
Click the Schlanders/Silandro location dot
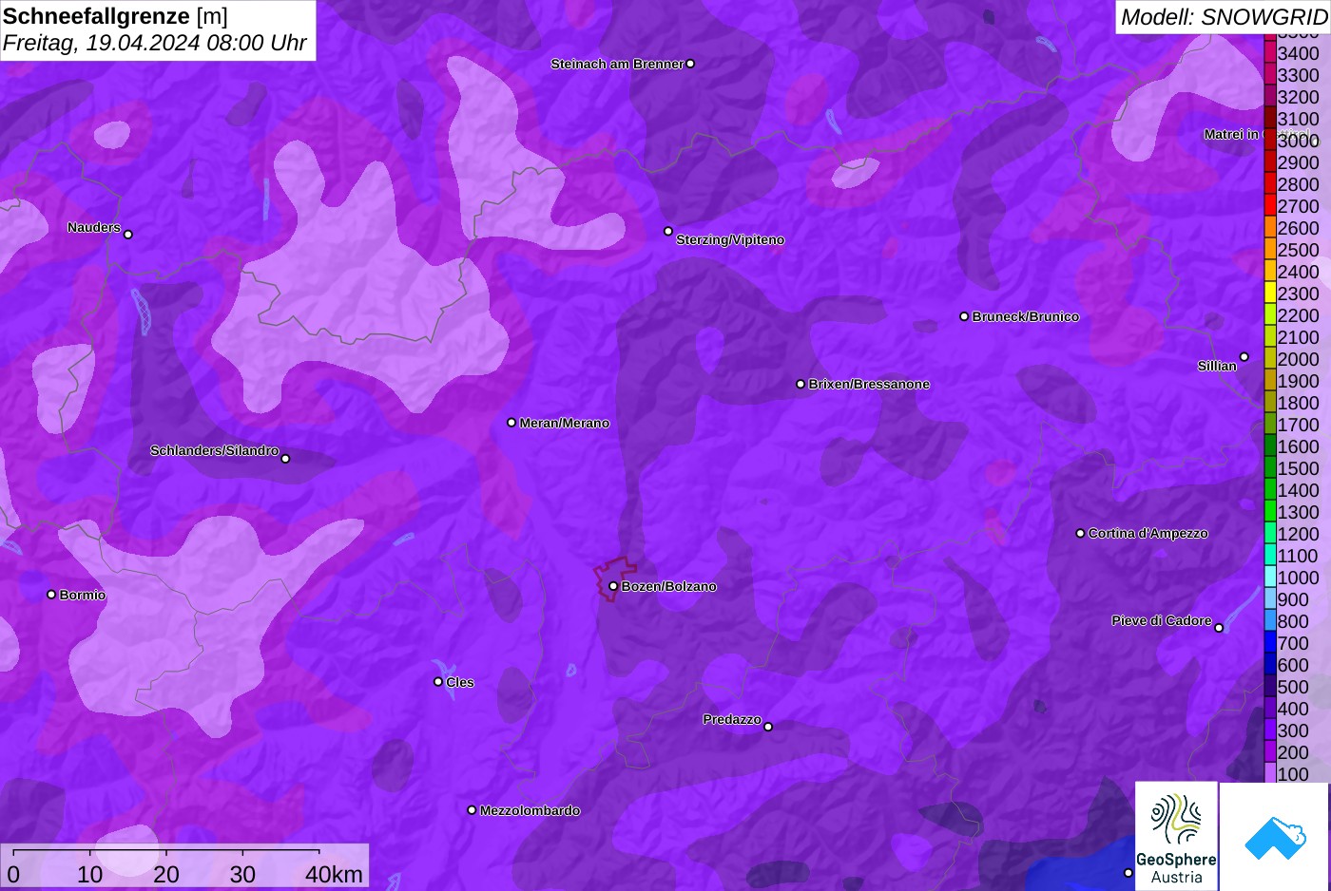(285, 459)
